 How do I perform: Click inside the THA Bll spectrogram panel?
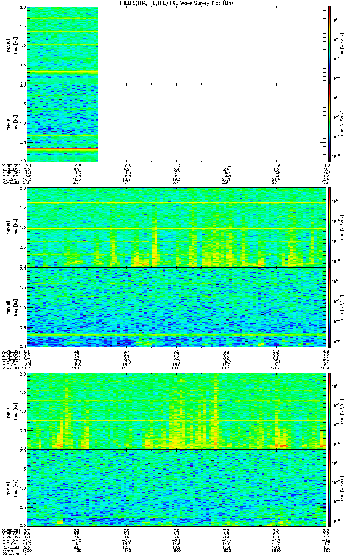tap(176, 123)
